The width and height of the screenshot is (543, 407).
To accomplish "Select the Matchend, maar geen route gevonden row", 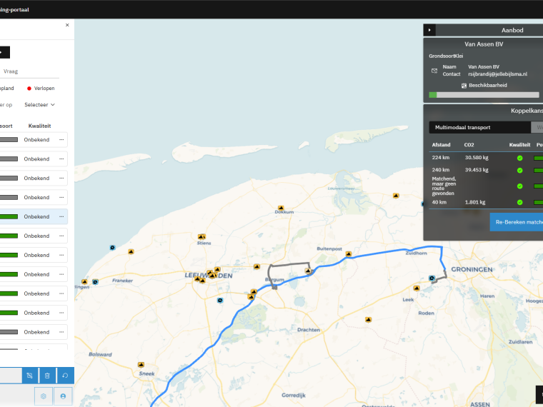I will tap(486, 186).
